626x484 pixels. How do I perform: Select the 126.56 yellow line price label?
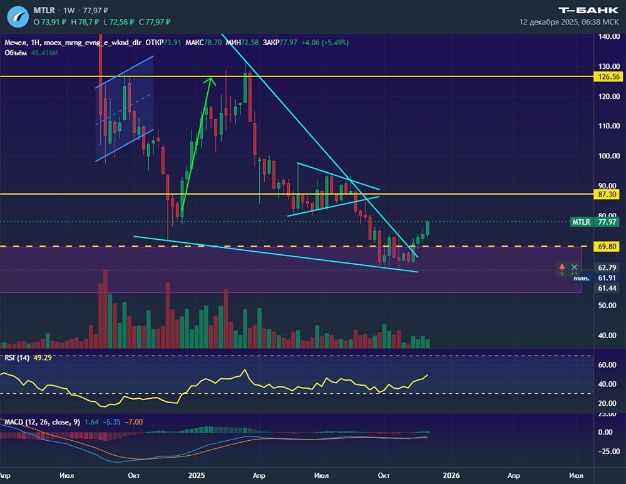(x=609, y=76)
